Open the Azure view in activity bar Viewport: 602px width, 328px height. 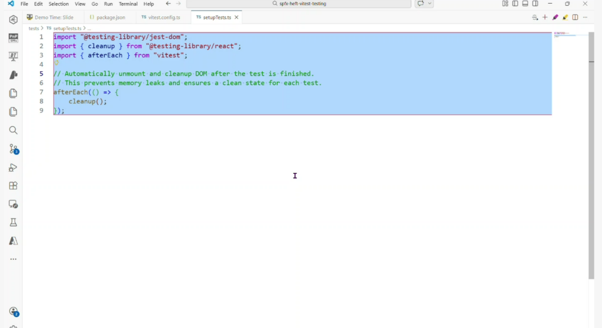click(x=13, y=241)
